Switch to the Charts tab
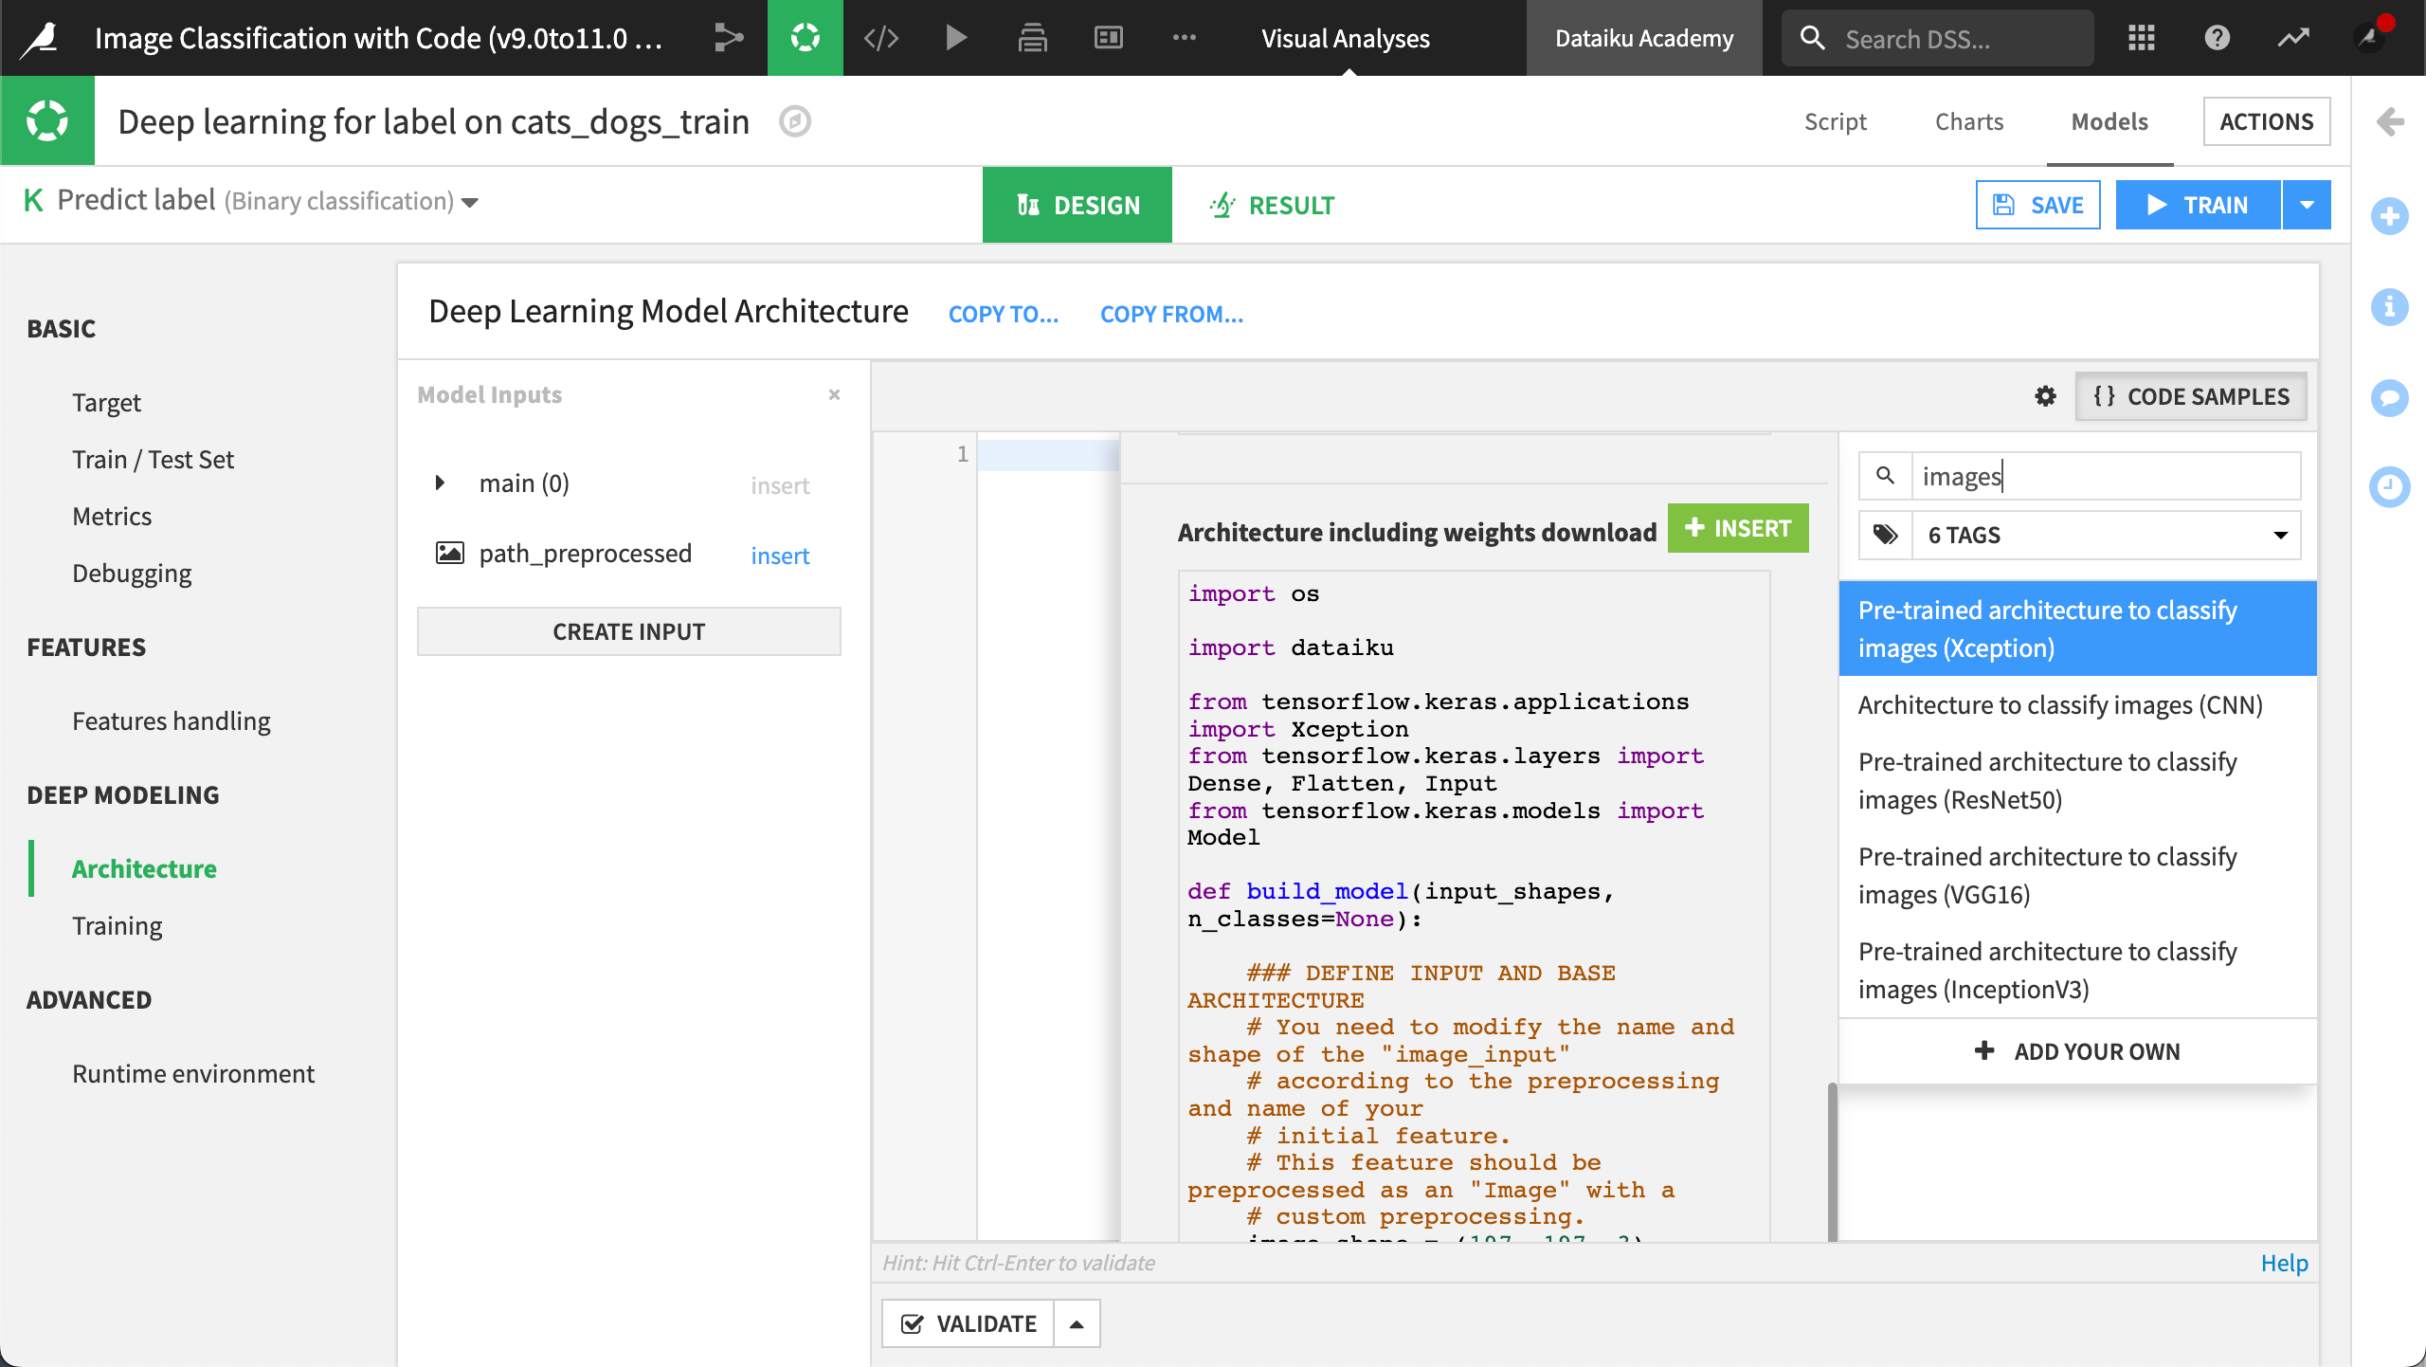 point(1968,121)
